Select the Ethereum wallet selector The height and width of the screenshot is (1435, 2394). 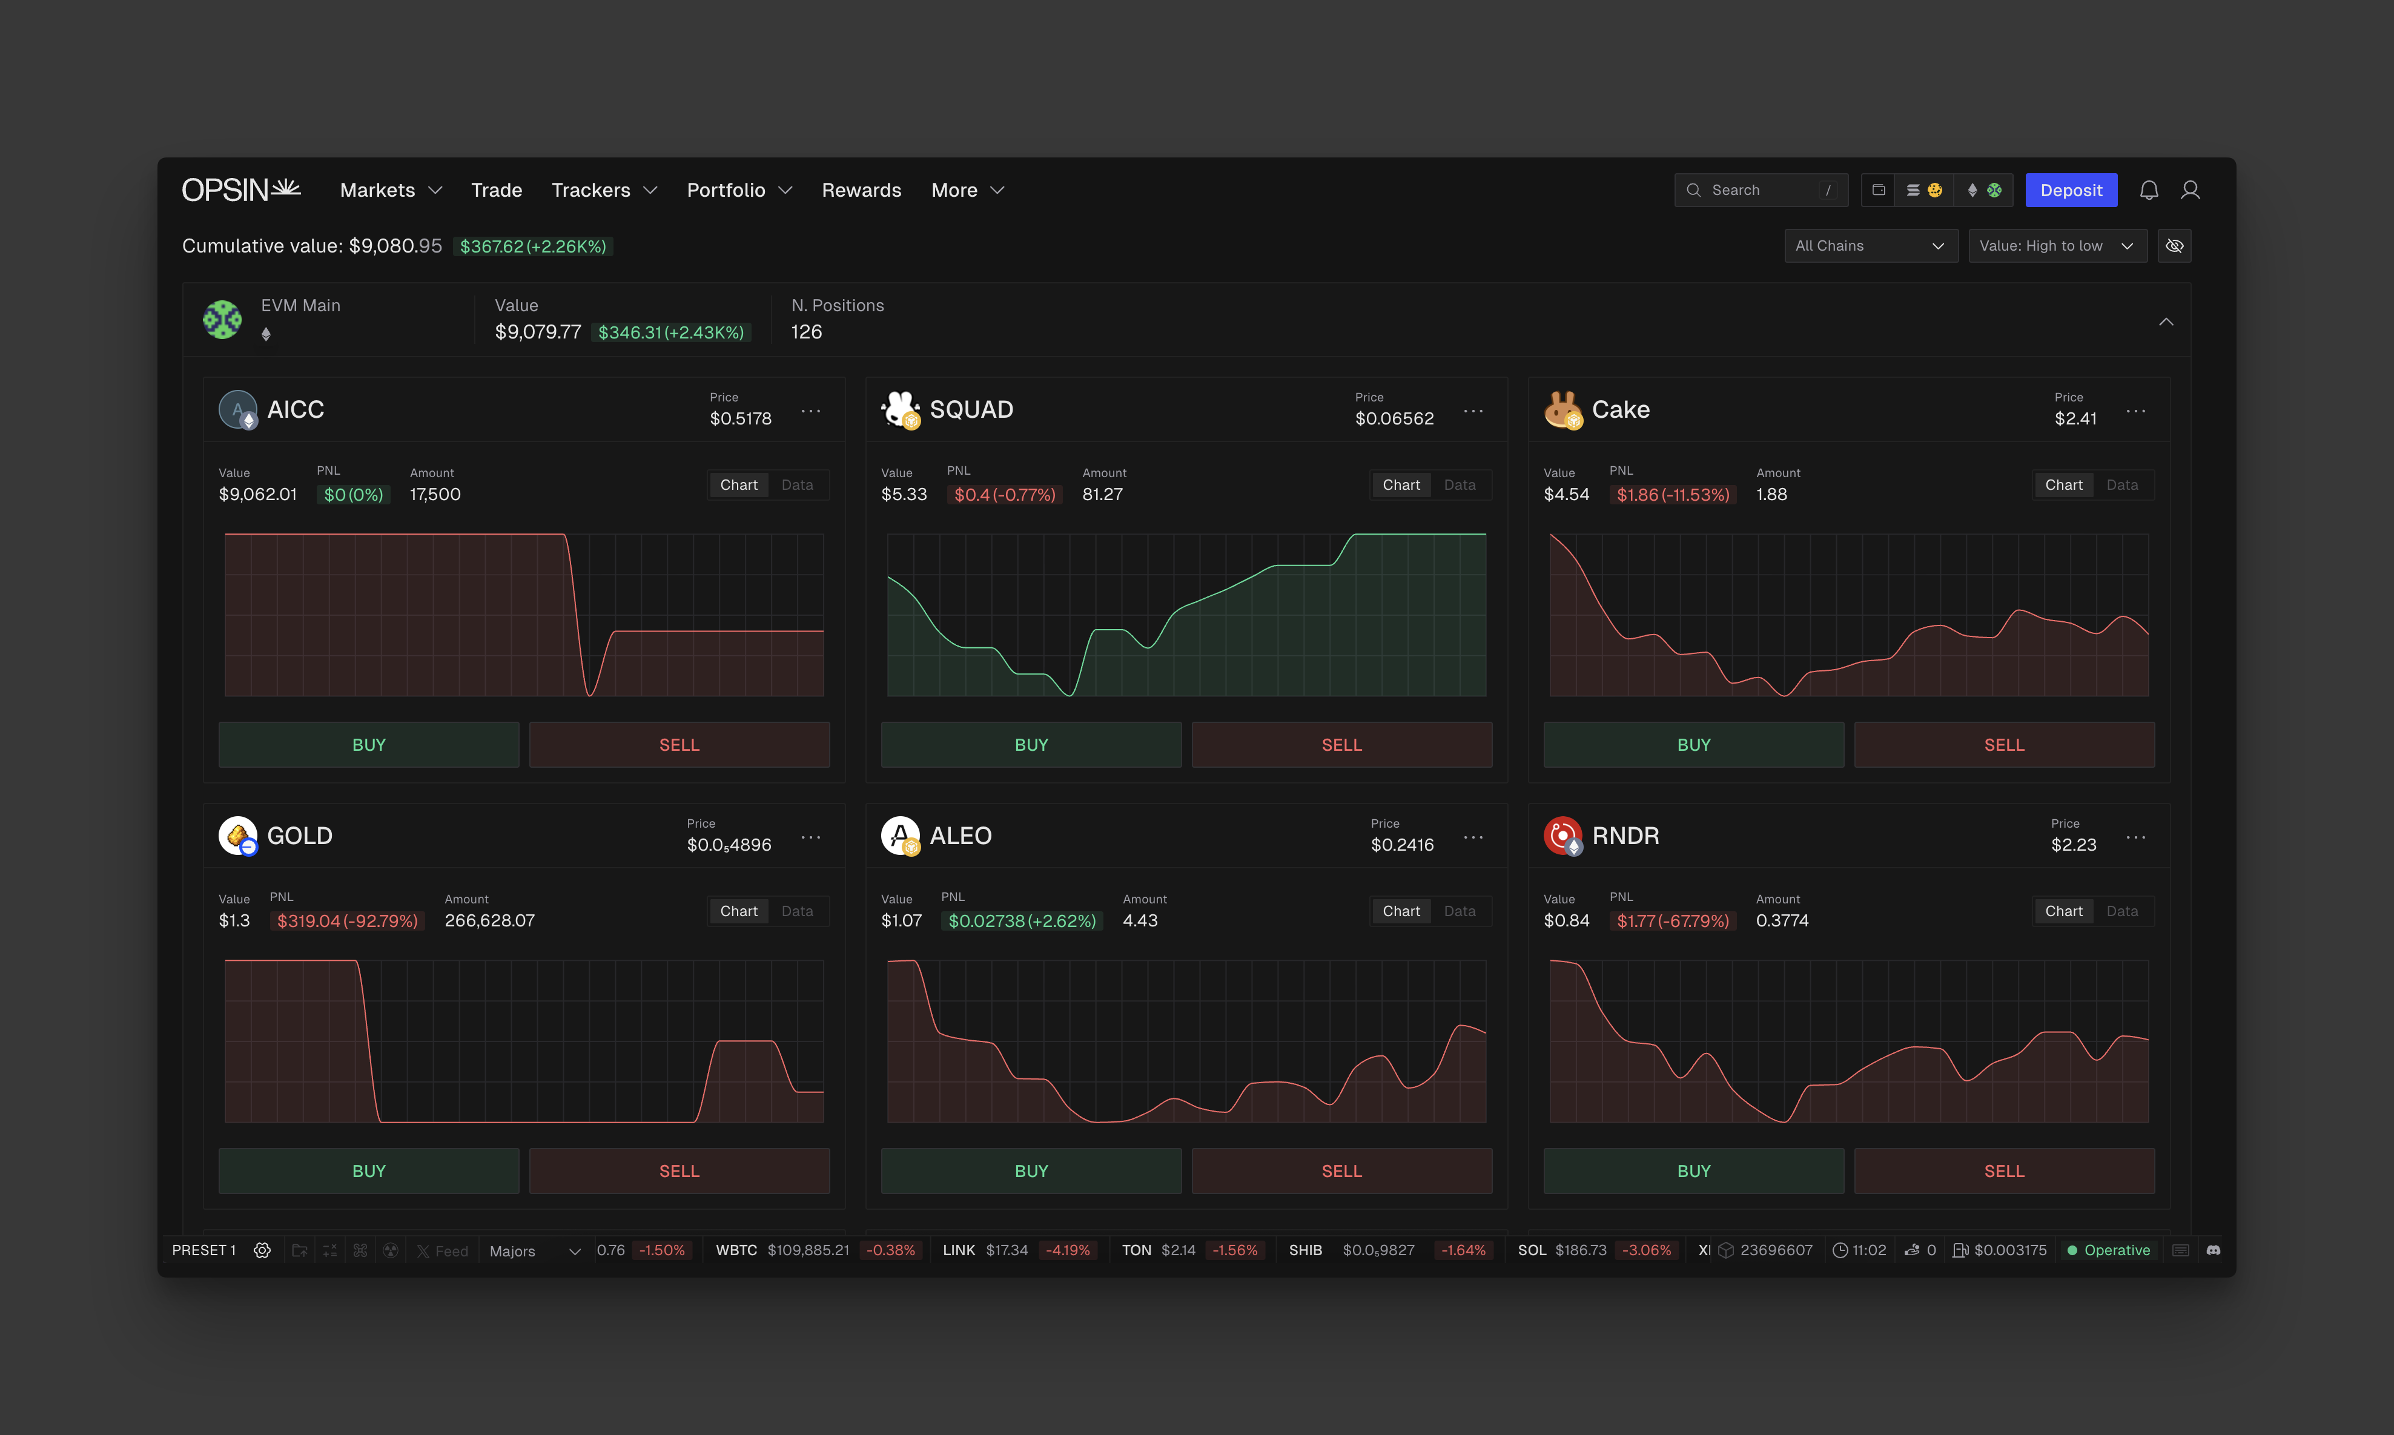pos(1982,191)
